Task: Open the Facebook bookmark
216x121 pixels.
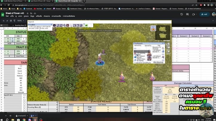Action: (x=28, y=9)
